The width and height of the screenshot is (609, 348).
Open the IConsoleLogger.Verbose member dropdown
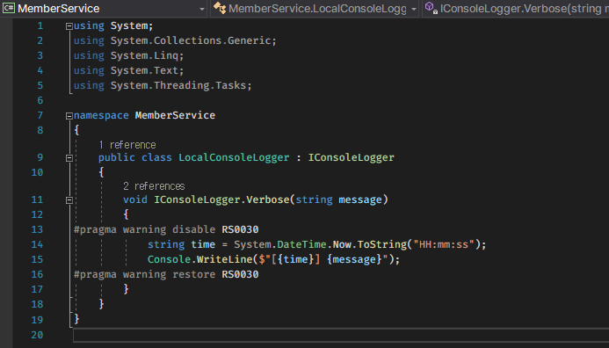tap(515, 9)
